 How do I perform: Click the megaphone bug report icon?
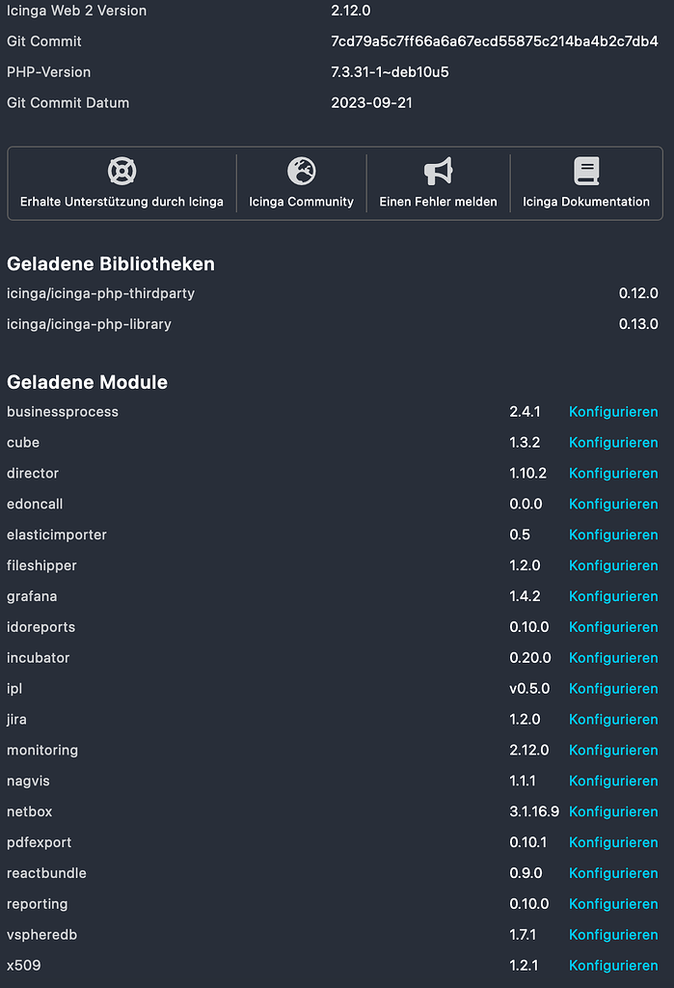438,171
